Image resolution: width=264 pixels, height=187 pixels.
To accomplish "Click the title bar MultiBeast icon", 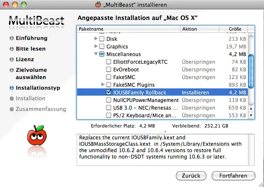I will [98, 5].
